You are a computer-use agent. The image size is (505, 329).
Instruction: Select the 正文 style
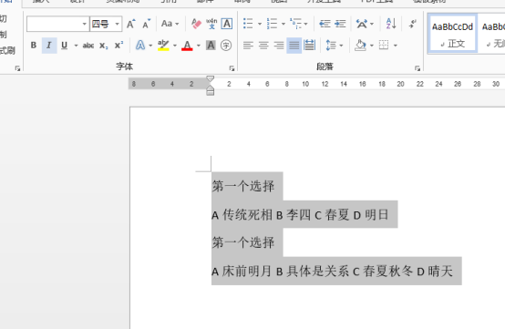point(452,33)
